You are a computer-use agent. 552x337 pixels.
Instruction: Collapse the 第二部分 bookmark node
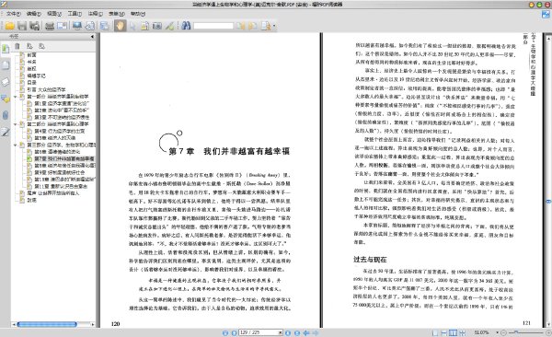pyautogui.click(x=15, y=124)
